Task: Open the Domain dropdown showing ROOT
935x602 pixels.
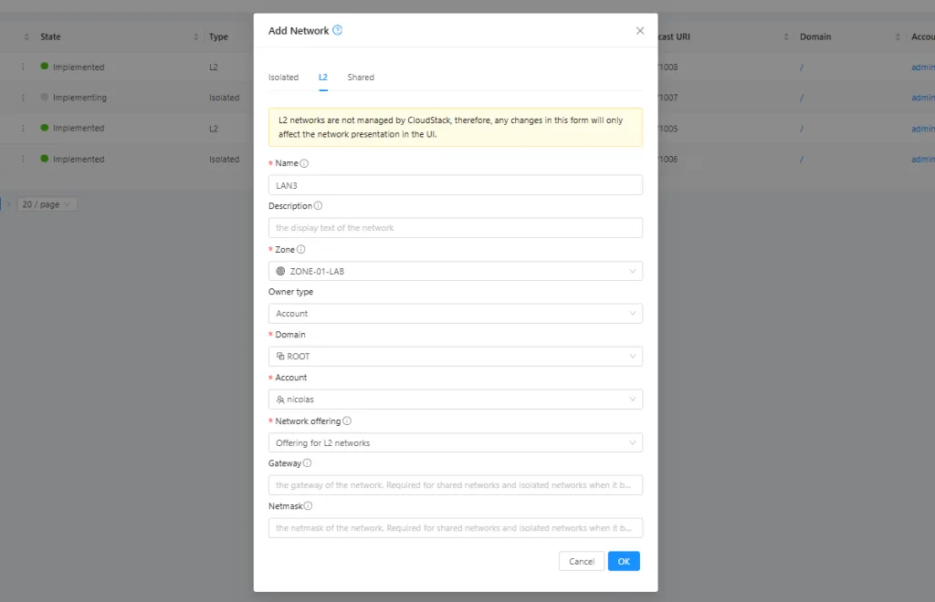Action: tap(455, 357)
